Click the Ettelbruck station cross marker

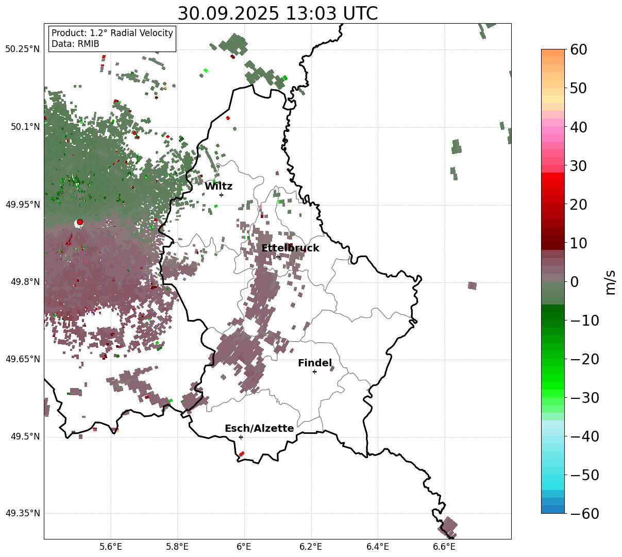(x=278, y=257)
